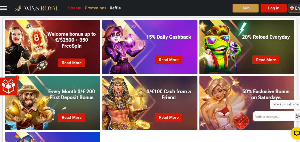Image resolution: width=300 pixels, height=142 pixels.
Task: Click the red Log in button
Action: coord(273,8)
